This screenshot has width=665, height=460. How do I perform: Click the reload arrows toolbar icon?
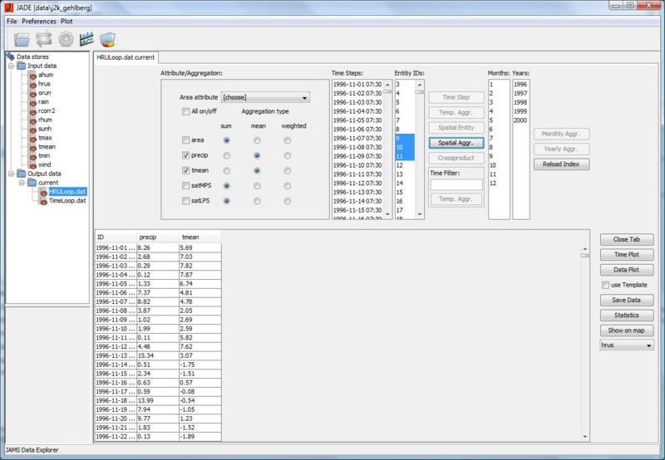coord(43,38)
